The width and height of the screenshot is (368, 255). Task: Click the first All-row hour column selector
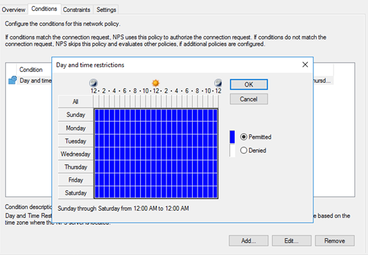click(96, 102)
